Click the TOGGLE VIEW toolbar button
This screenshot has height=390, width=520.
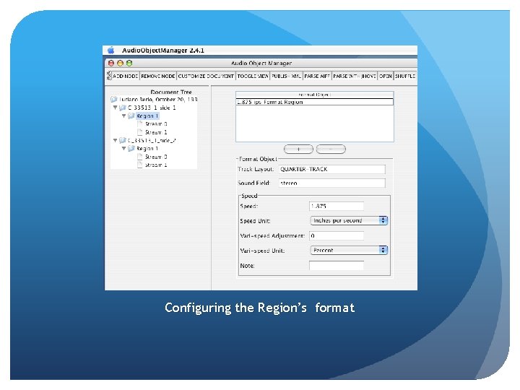(x=253, y=76)
